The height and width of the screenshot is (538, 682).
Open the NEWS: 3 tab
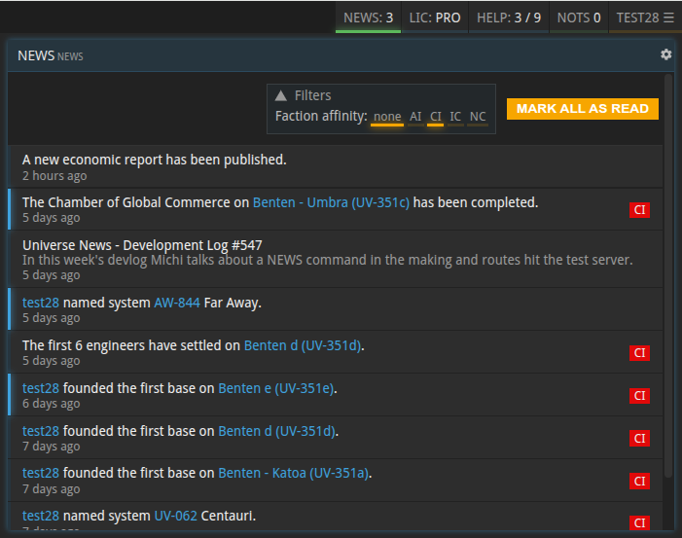[368, 18]
